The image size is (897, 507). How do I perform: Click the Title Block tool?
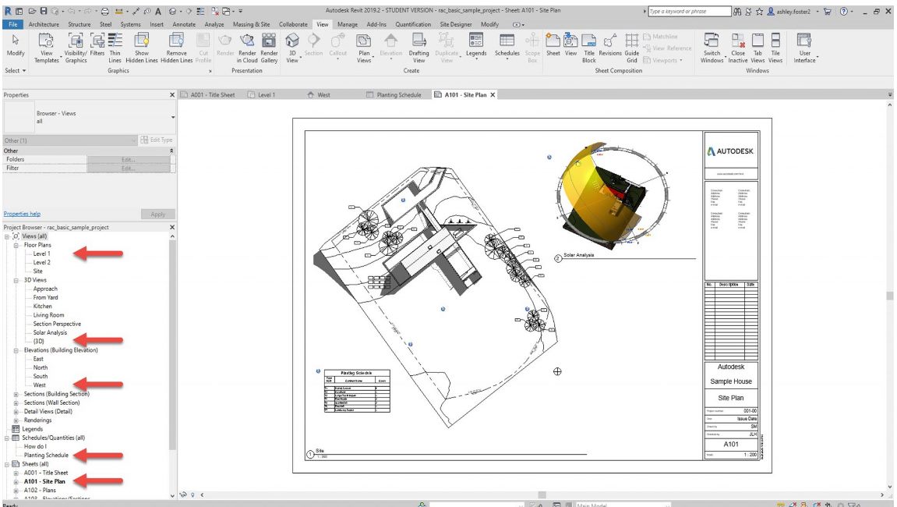589,48
